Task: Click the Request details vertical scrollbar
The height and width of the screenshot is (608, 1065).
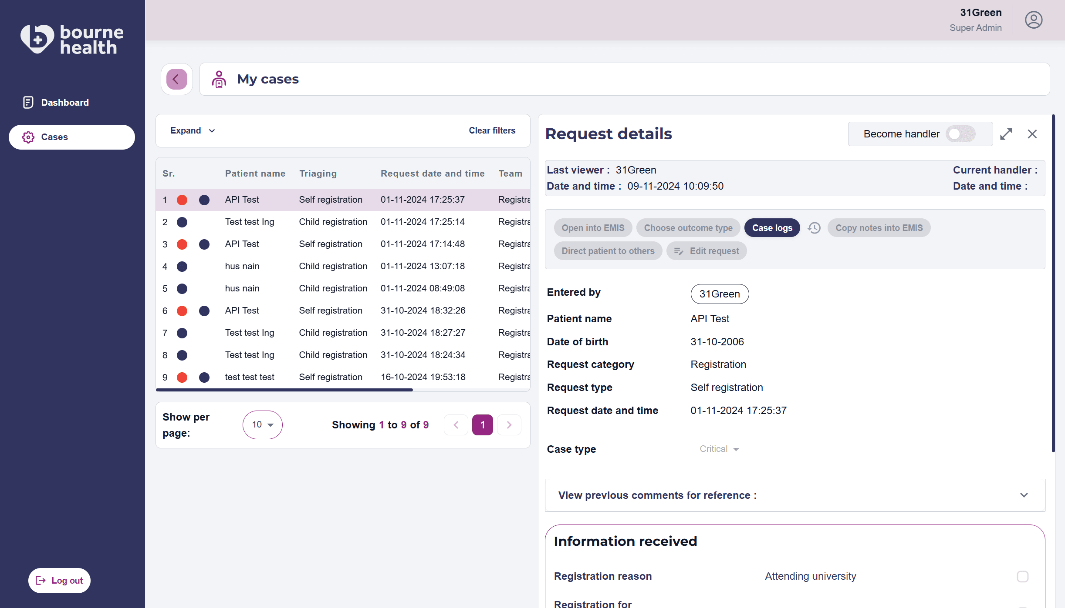Action: 1053,283
